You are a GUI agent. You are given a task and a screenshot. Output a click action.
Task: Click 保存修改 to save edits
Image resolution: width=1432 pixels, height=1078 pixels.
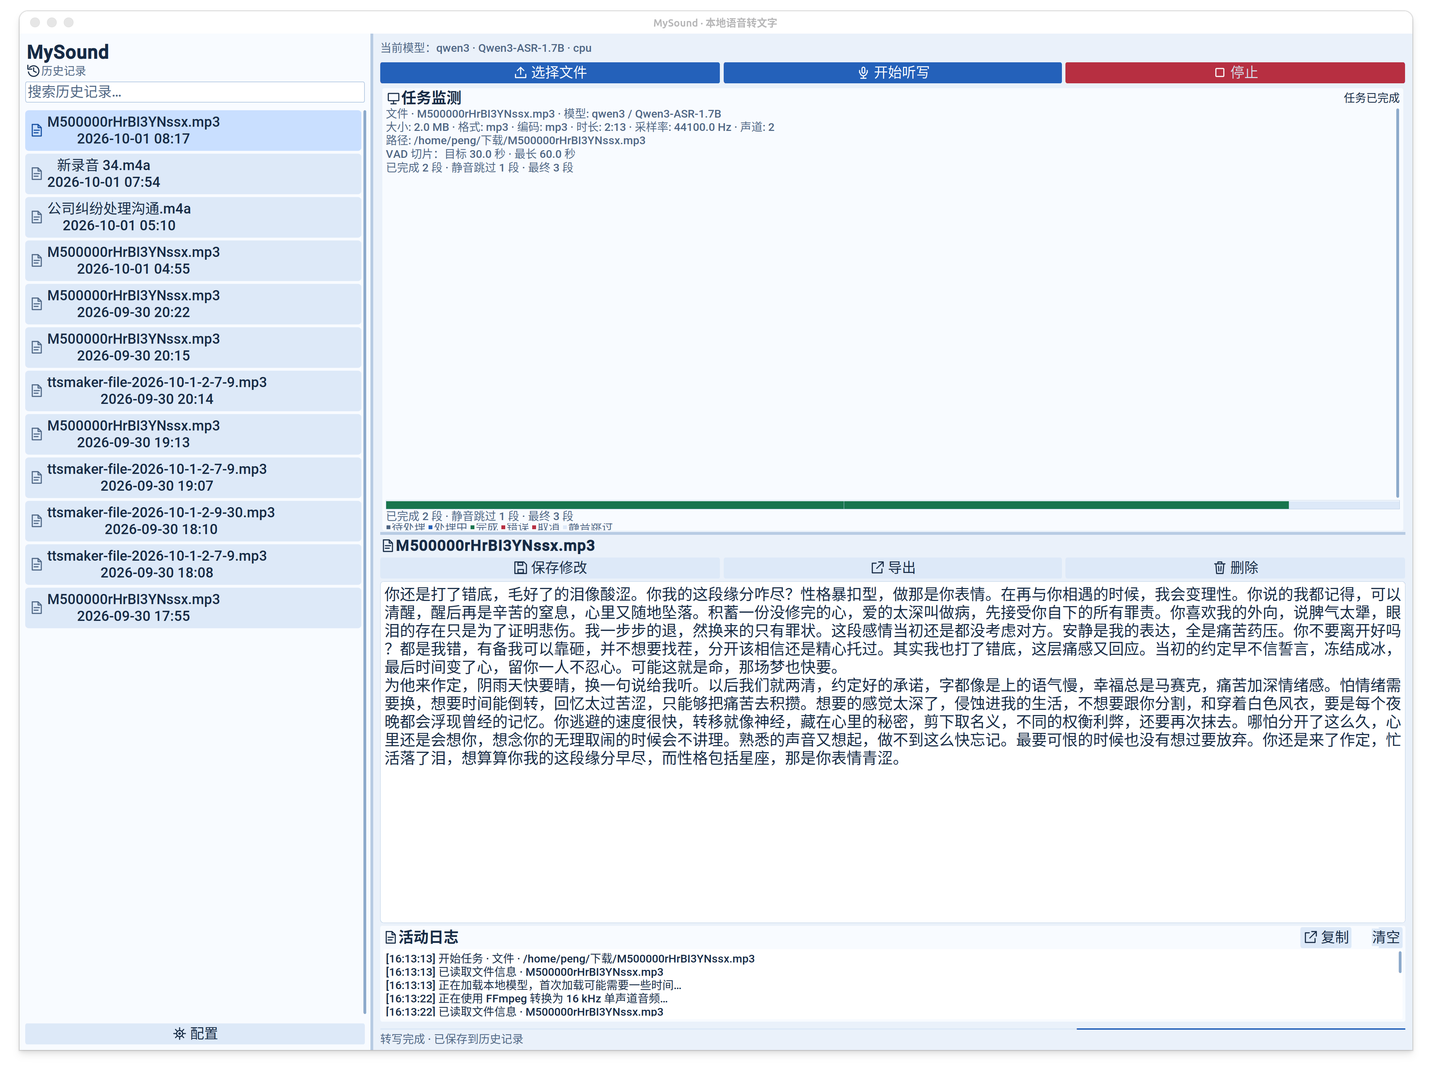click(550, 567)
